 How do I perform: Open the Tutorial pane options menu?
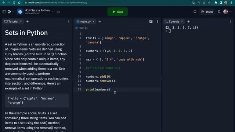pos(69,22)
